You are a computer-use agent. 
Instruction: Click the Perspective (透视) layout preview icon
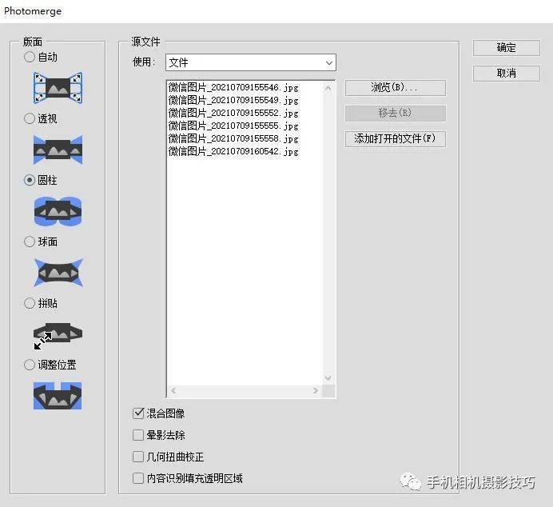click(58, 150)
